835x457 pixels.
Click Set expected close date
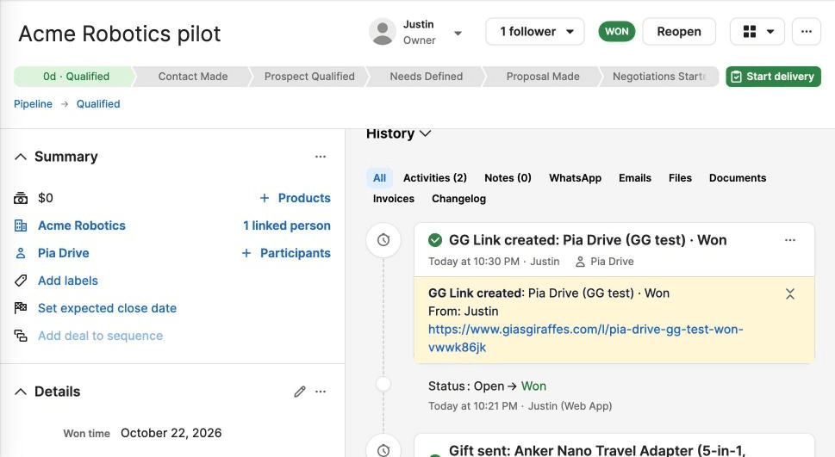click(107, 309)
